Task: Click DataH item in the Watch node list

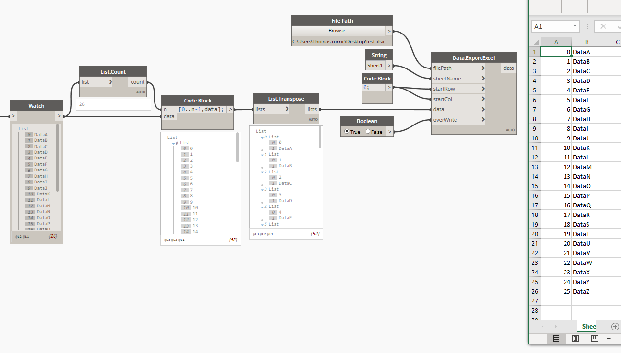Action: [x=41, y=176]
